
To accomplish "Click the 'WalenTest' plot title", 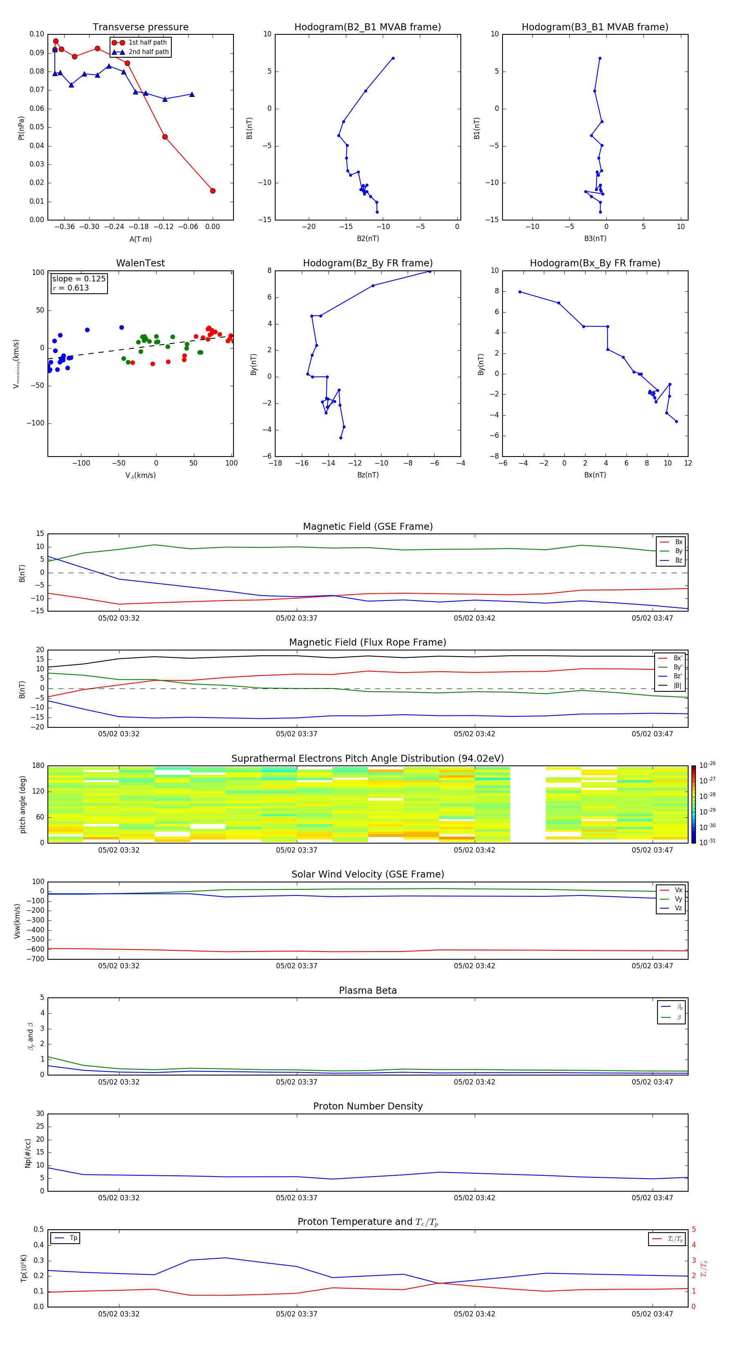I will pyautogui.click(x=140, y=263).
